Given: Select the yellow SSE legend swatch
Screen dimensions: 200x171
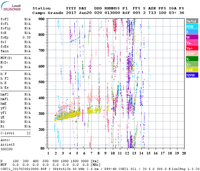Looking at the screenshot, I should pyautogui.click(x=192, y=70).
